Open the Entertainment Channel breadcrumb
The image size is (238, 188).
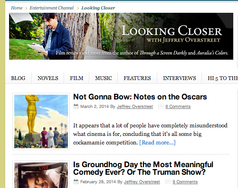tap(52, 8)
